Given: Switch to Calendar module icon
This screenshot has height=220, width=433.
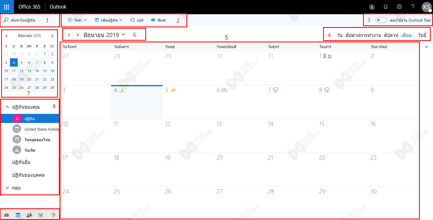Looking at the screenshot, I should (18, 215).
